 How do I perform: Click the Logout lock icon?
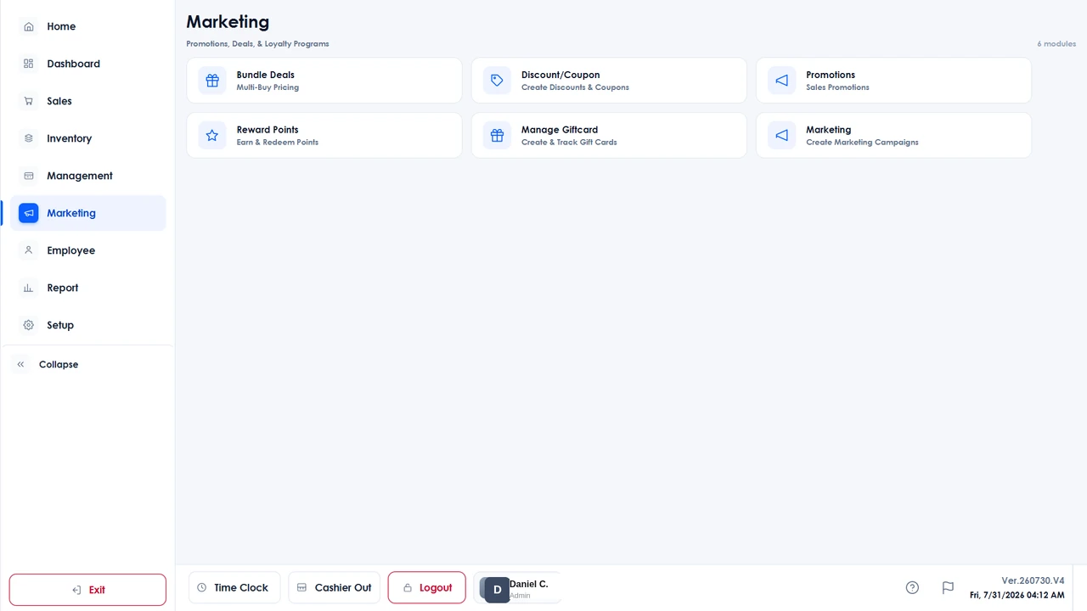pos(408,587)
